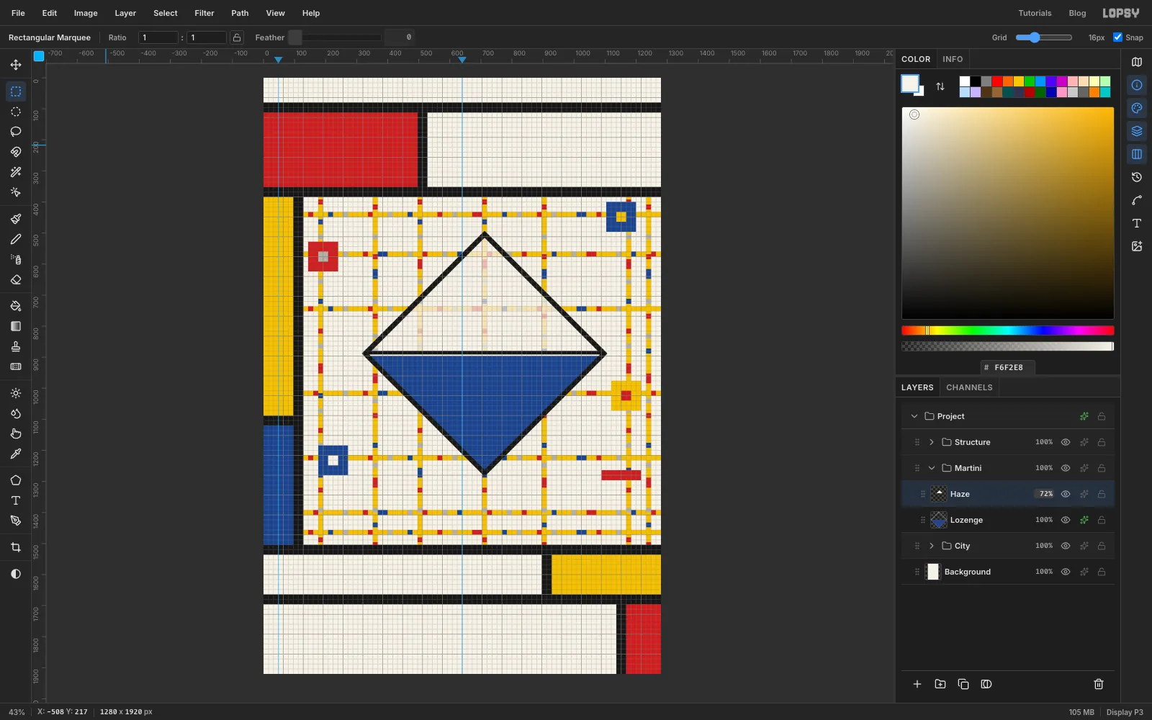Screen dimensions: 1152x720
Task: Select the Elliptical Marquee tool
Action: [16, 112]
